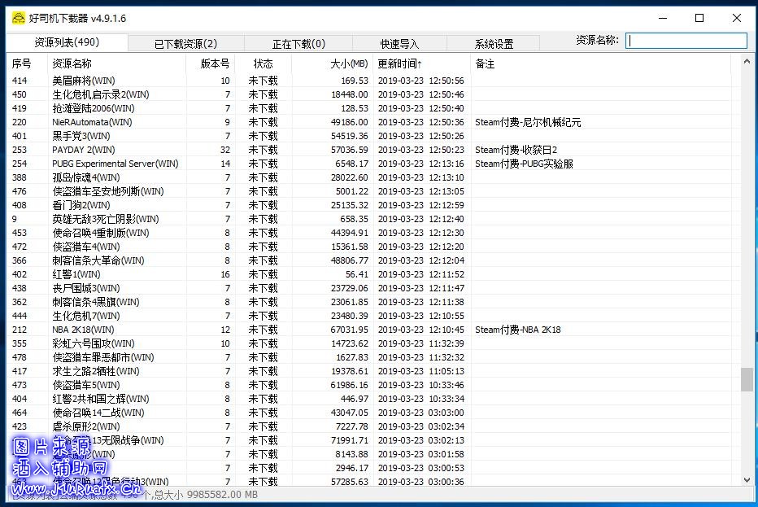Click the vertical scrollbar thumb
This screenshot has width=758, height=507.
[x=747, y=379]
